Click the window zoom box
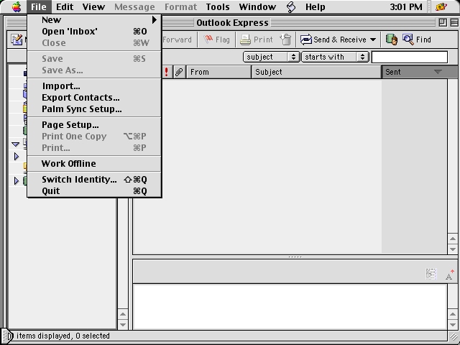This screenshot has width=460, height=345. (x=443, y=22)
